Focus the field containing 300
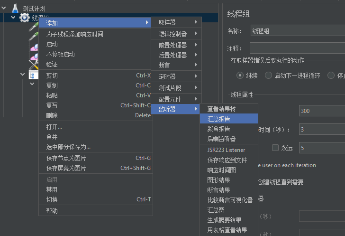This screenshot has width=345, height=236. 321,111
